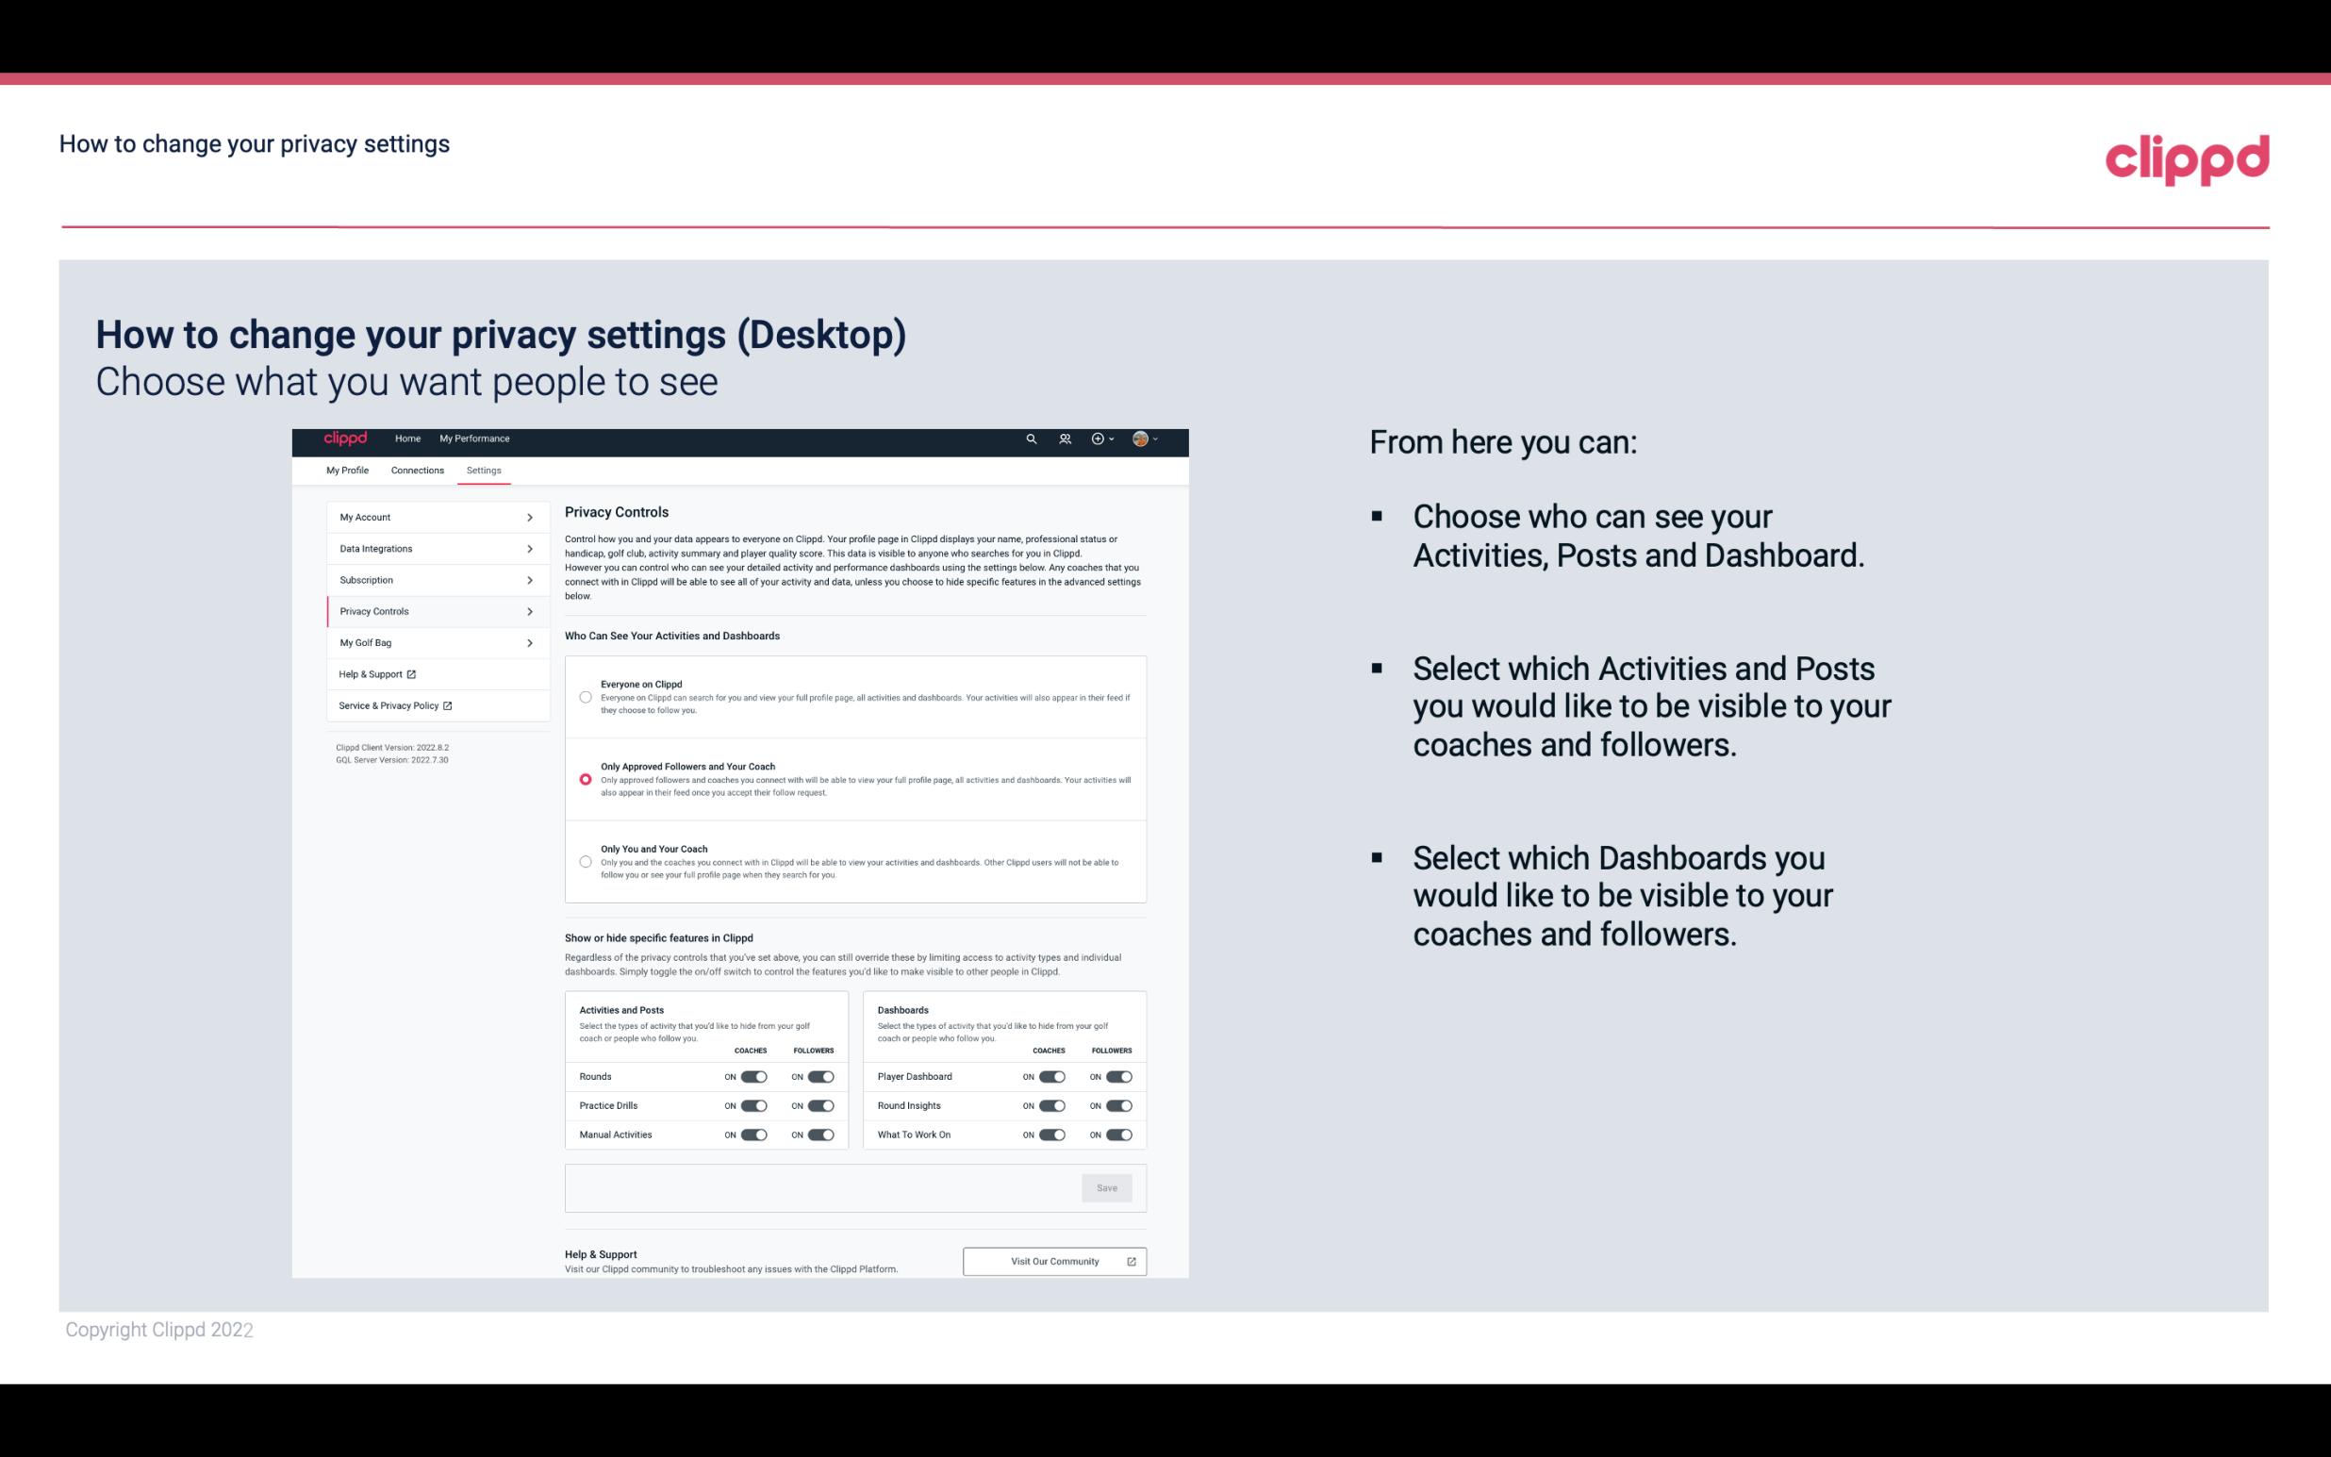Expand the Subscription section
2331x1457 pixels.
coord(433,579)
